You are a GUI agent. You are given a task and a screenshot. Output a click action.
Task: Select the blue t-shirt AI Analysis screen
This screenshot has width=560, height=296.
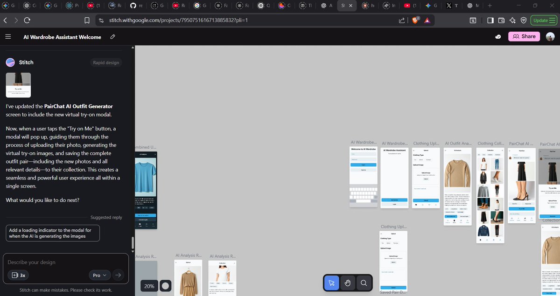coord(146,190)
